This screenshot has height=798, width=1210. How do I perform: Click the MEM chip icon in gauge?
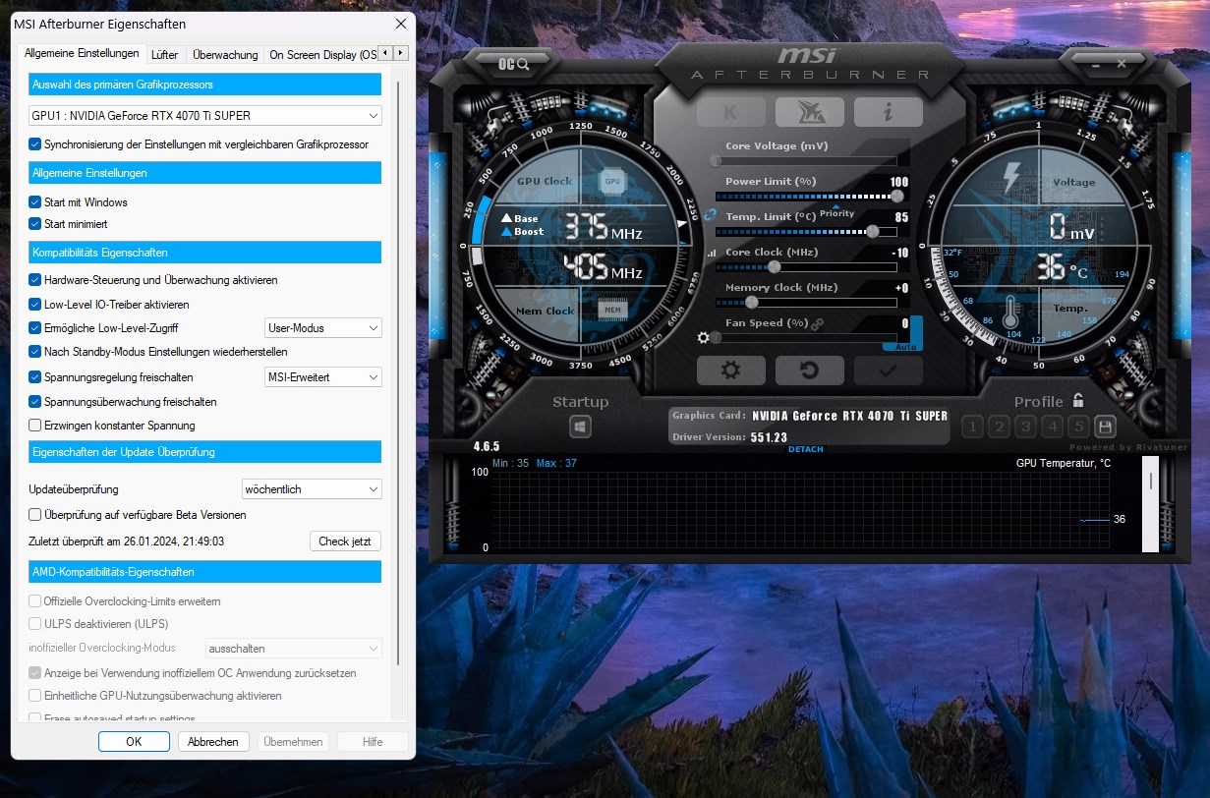[x=612, y=310]
